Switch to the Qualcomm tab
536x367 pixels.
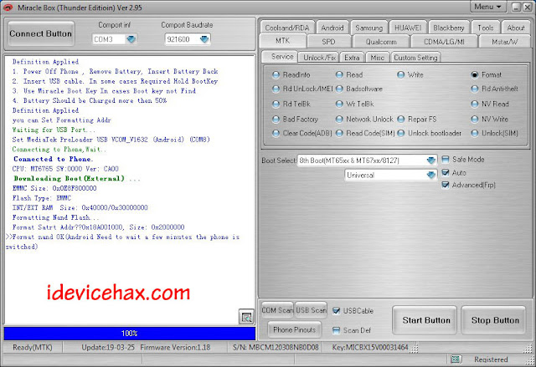coord(381,42)
